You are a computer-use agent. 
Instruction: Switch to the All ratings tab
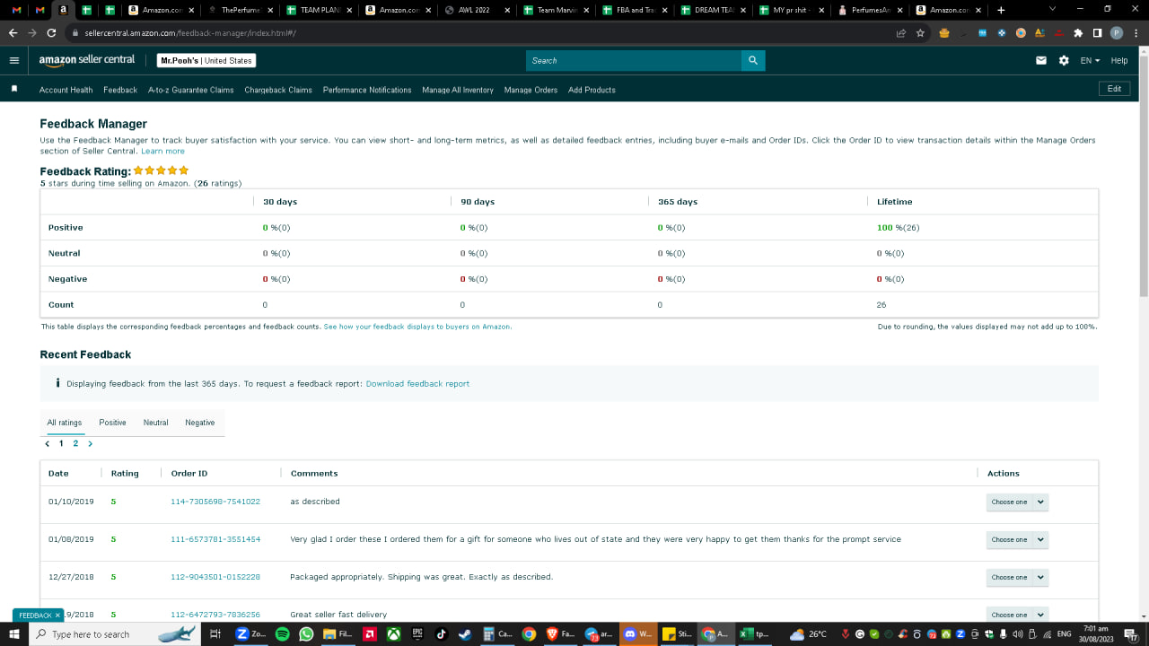[65, 422]
